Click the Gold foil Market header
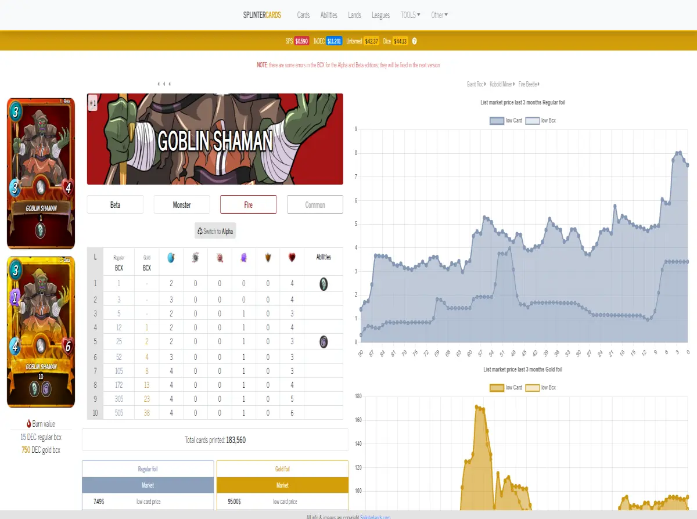Viewport: 697px width, 519px height. tap(282, 485)
